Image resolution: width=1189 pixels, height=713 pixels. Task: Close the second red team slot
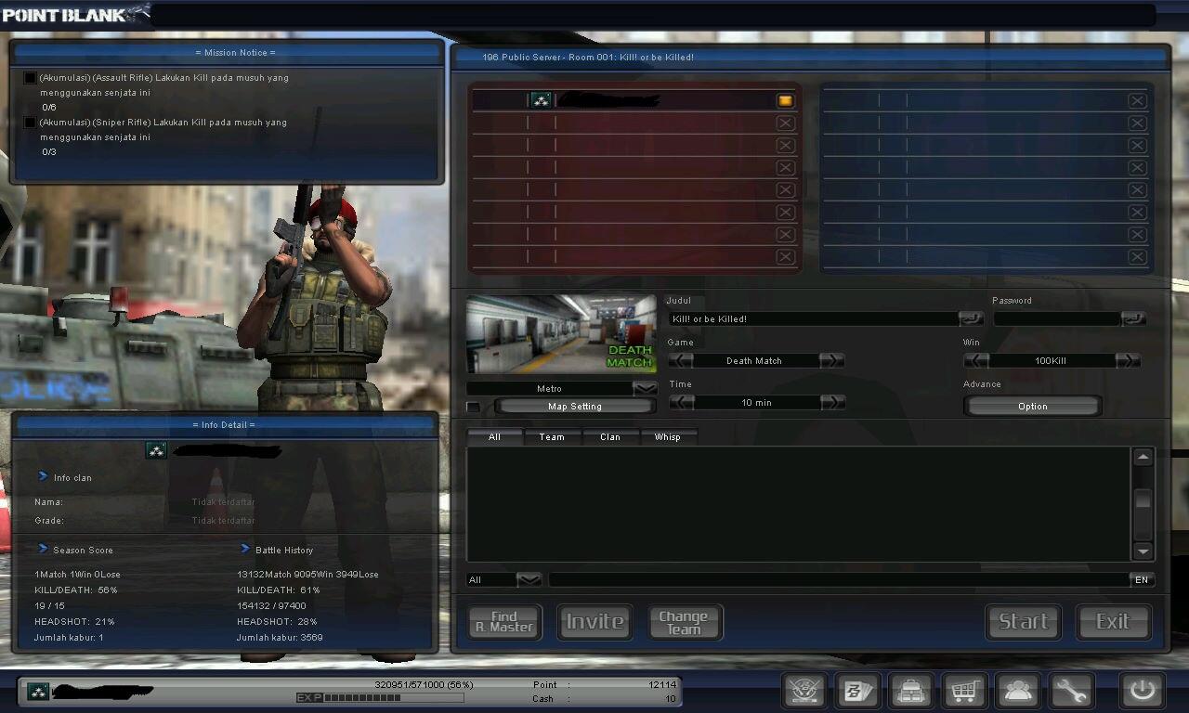point(785,123)
